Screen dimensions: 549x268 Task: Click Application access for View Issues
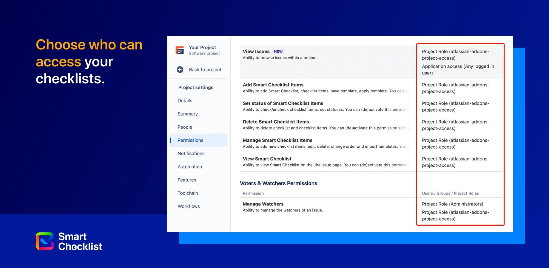[x=458, y=69]
